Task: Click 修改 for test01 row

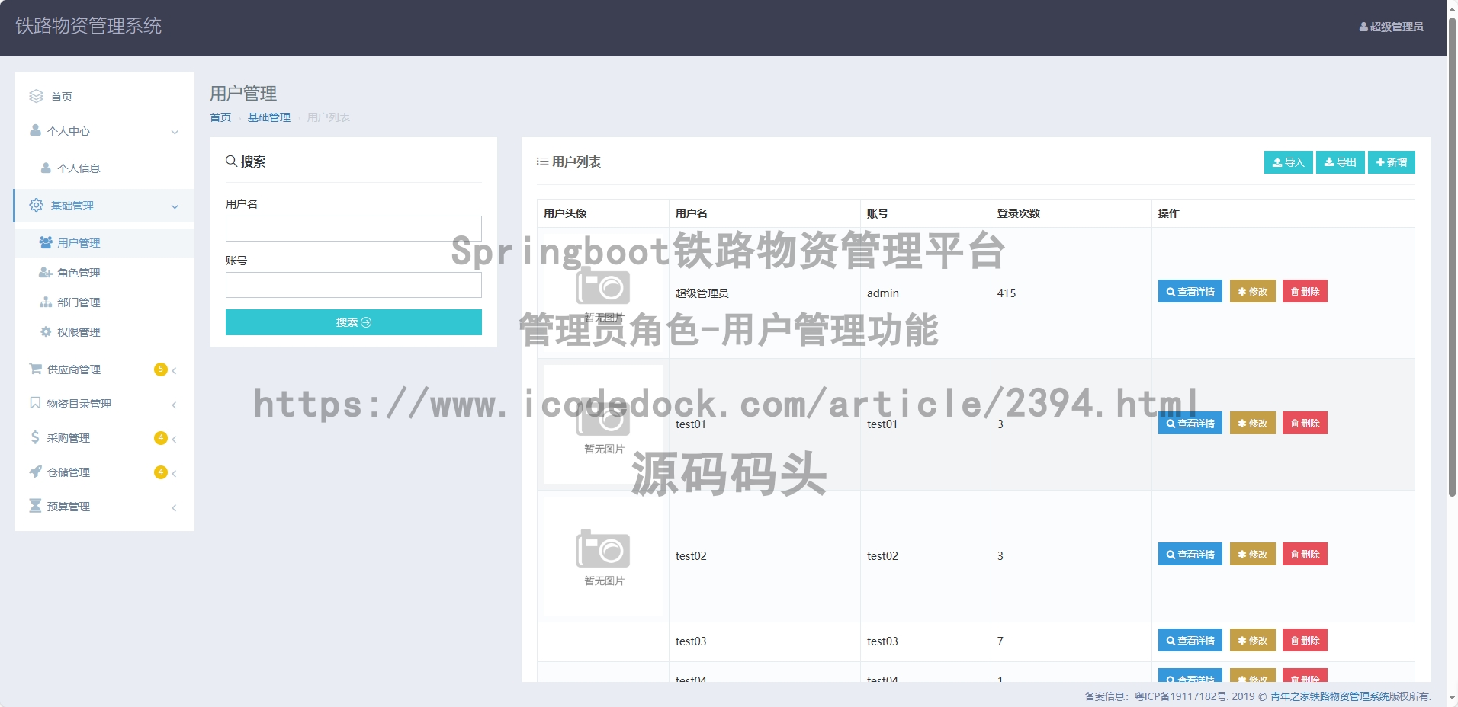Action: click(1253, 424)
